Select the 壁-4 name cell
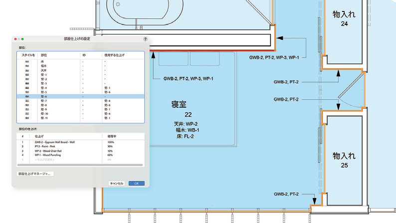 point(44,88)
